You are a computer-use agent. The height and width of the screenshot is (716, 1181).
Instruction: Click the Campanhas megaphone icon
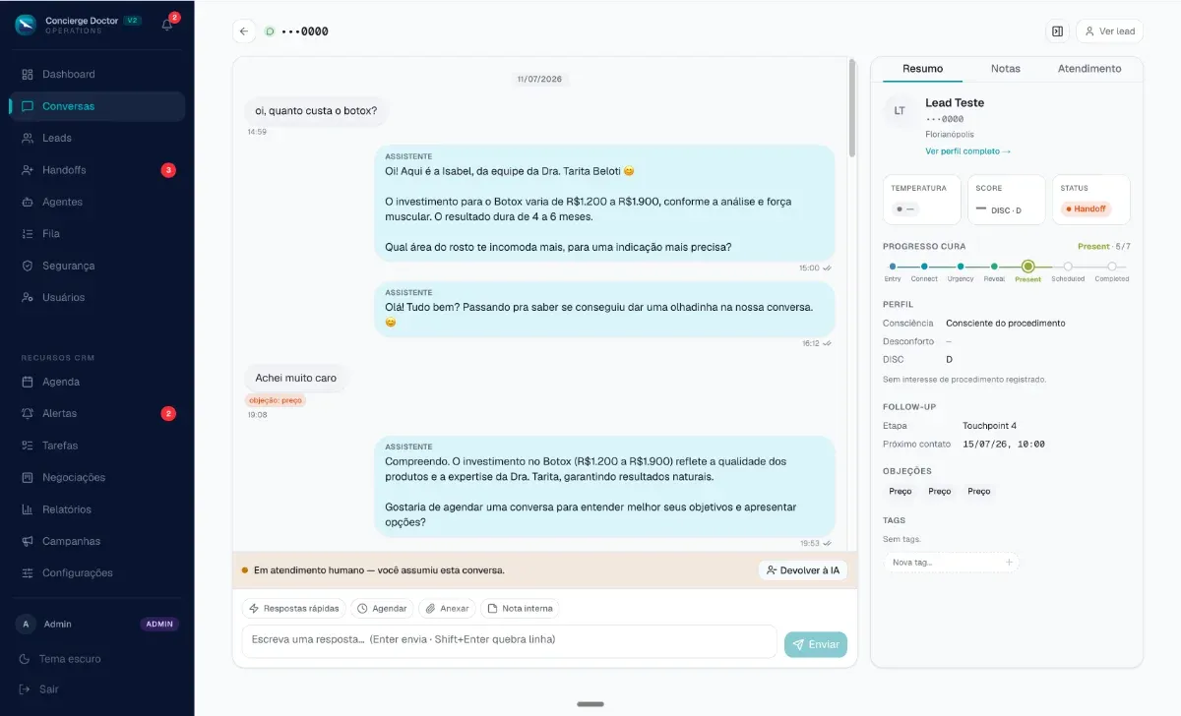(x=28, y=542)
